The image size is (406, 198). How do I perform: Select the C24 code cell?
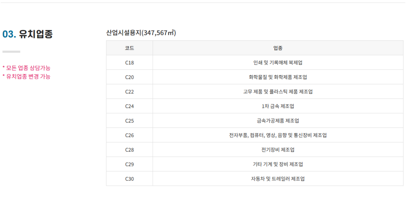[x=130, y=106]
